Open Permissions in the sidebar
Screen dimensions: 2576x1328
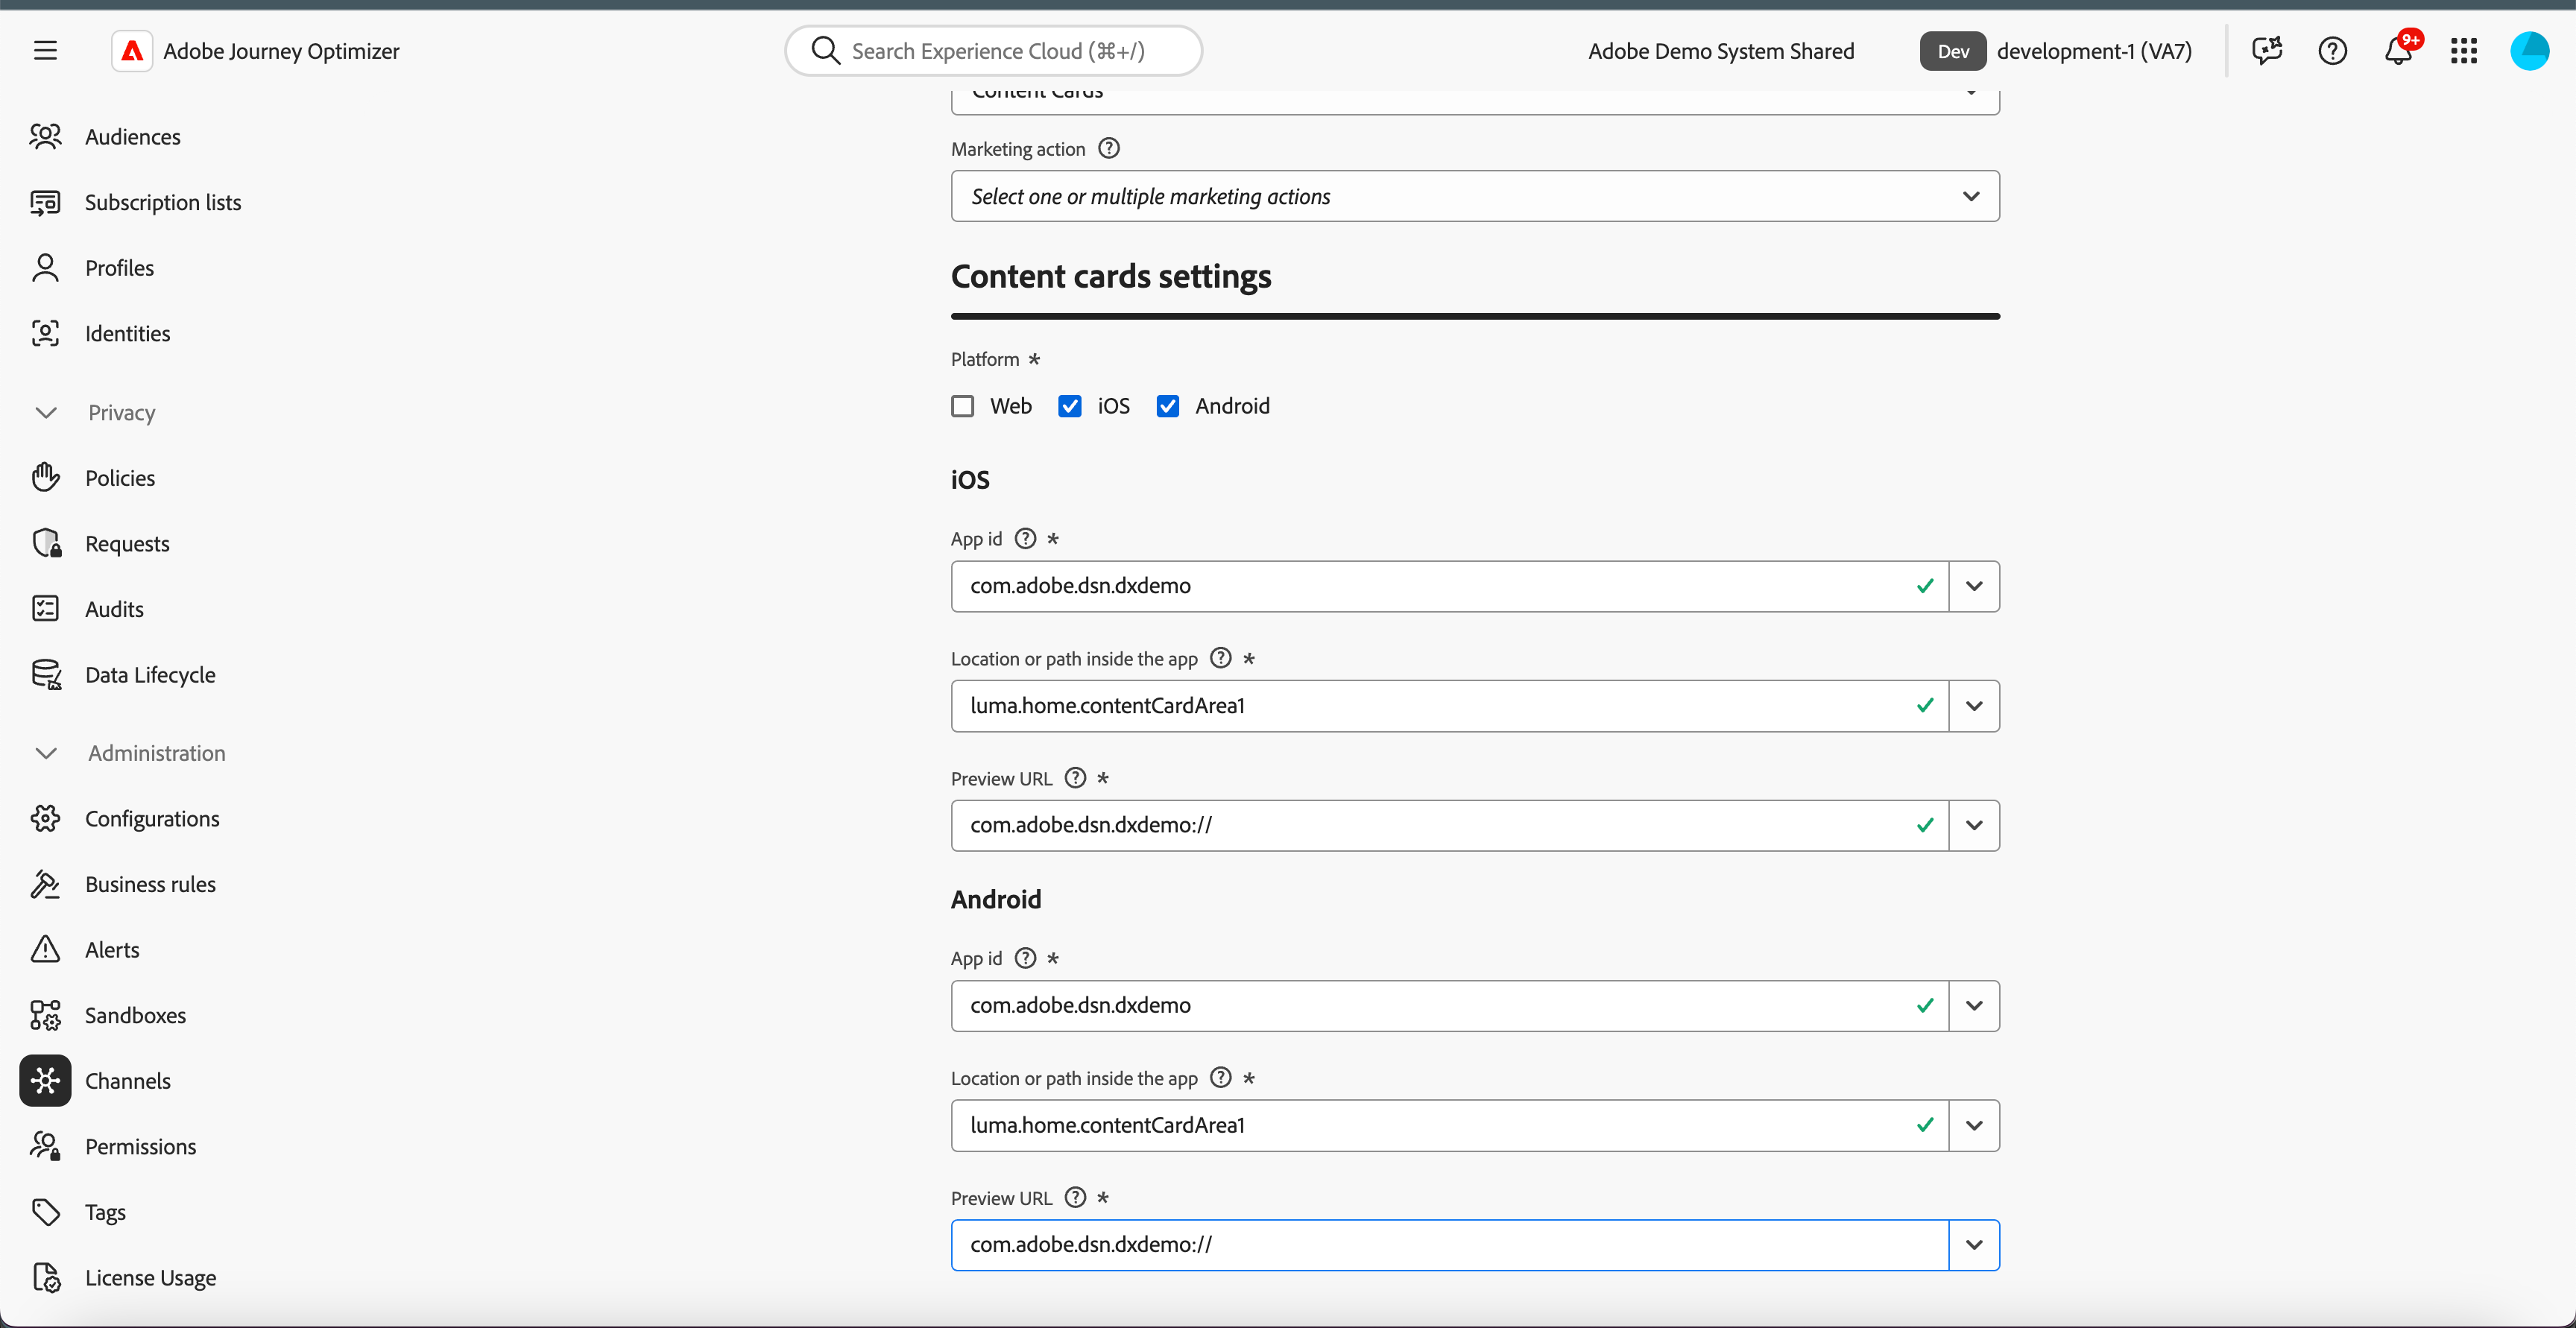click(140, 1146)
